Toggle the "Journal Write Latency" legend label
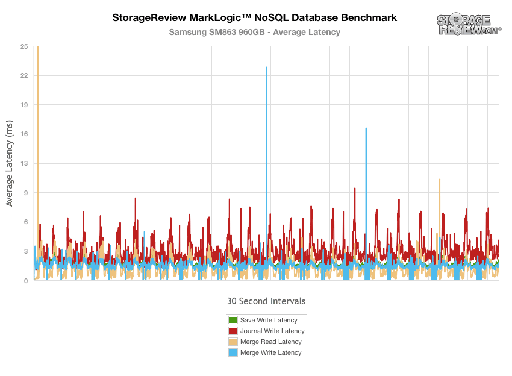This screenshot has width=512, height=376. click(272, 331)
